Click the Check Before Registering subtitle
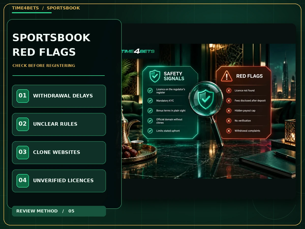The width and height of the screenshot is (305, 229). pos(44,66)
